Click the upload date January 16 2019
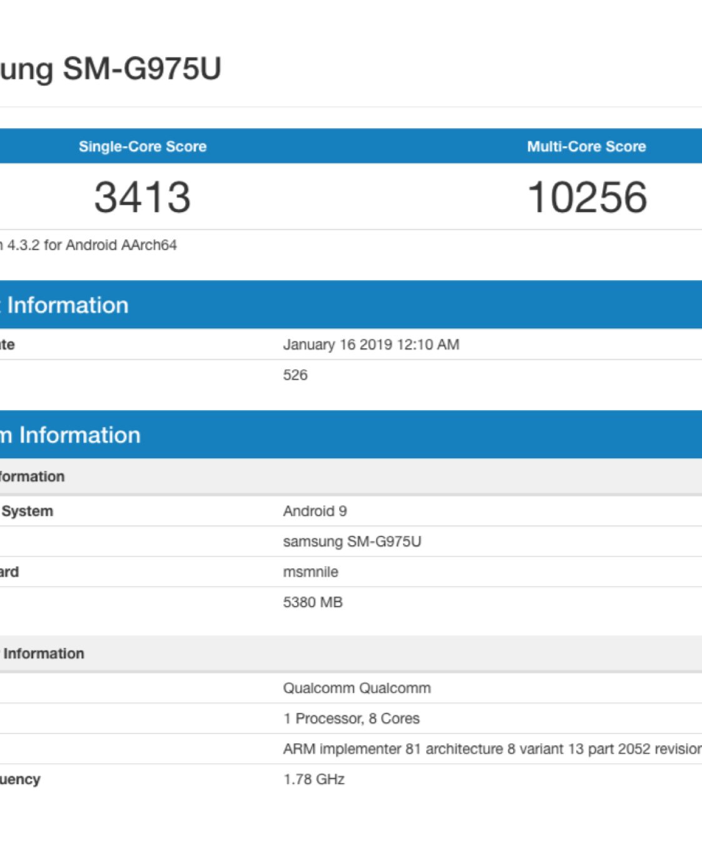The width and height of the screenshot is (702, 841). pos(370,345)
